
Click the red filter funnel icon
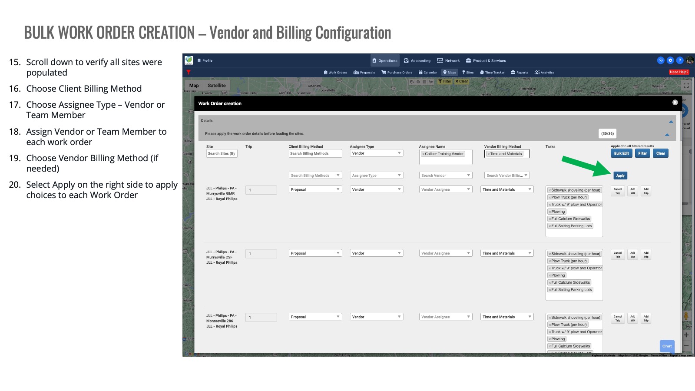[189, 72]
